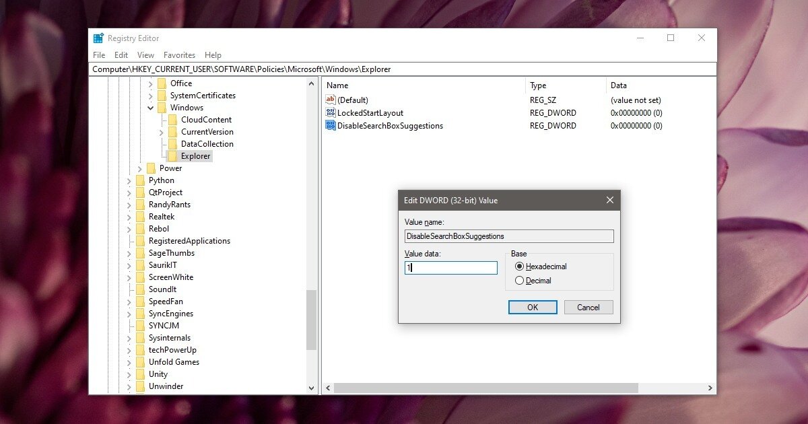Screen dimensions: 808x424
Task: Cancel the Edit DWORD dialog
Action: (x=588, y=307)
